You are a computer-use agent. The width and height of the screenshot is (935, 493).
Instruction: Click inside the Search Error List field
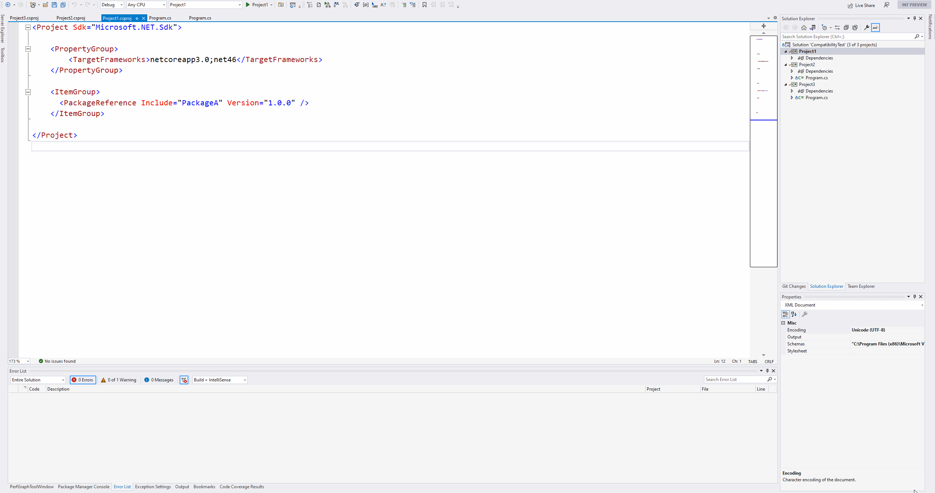tap(734, 379)
